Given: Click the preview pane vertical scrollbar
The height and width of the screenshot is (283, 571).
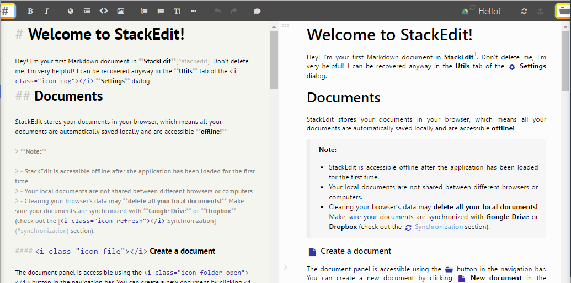Looking at the screenshot, I should click(x=565, y=60).
